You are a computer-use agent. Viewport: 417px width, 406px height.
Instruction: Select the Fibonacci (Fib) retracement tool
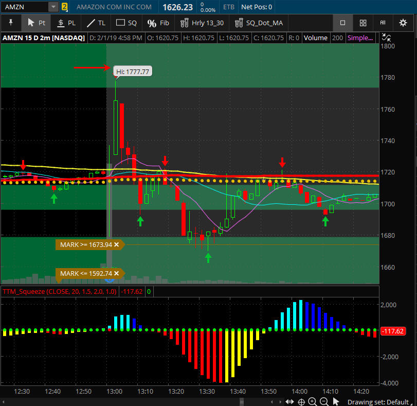click(158, 23)
